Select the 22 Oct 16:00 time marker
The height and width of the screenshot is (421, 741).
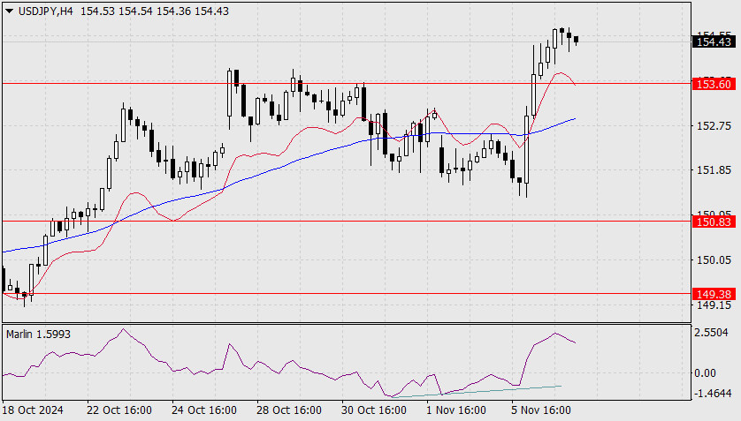[120, 410]
